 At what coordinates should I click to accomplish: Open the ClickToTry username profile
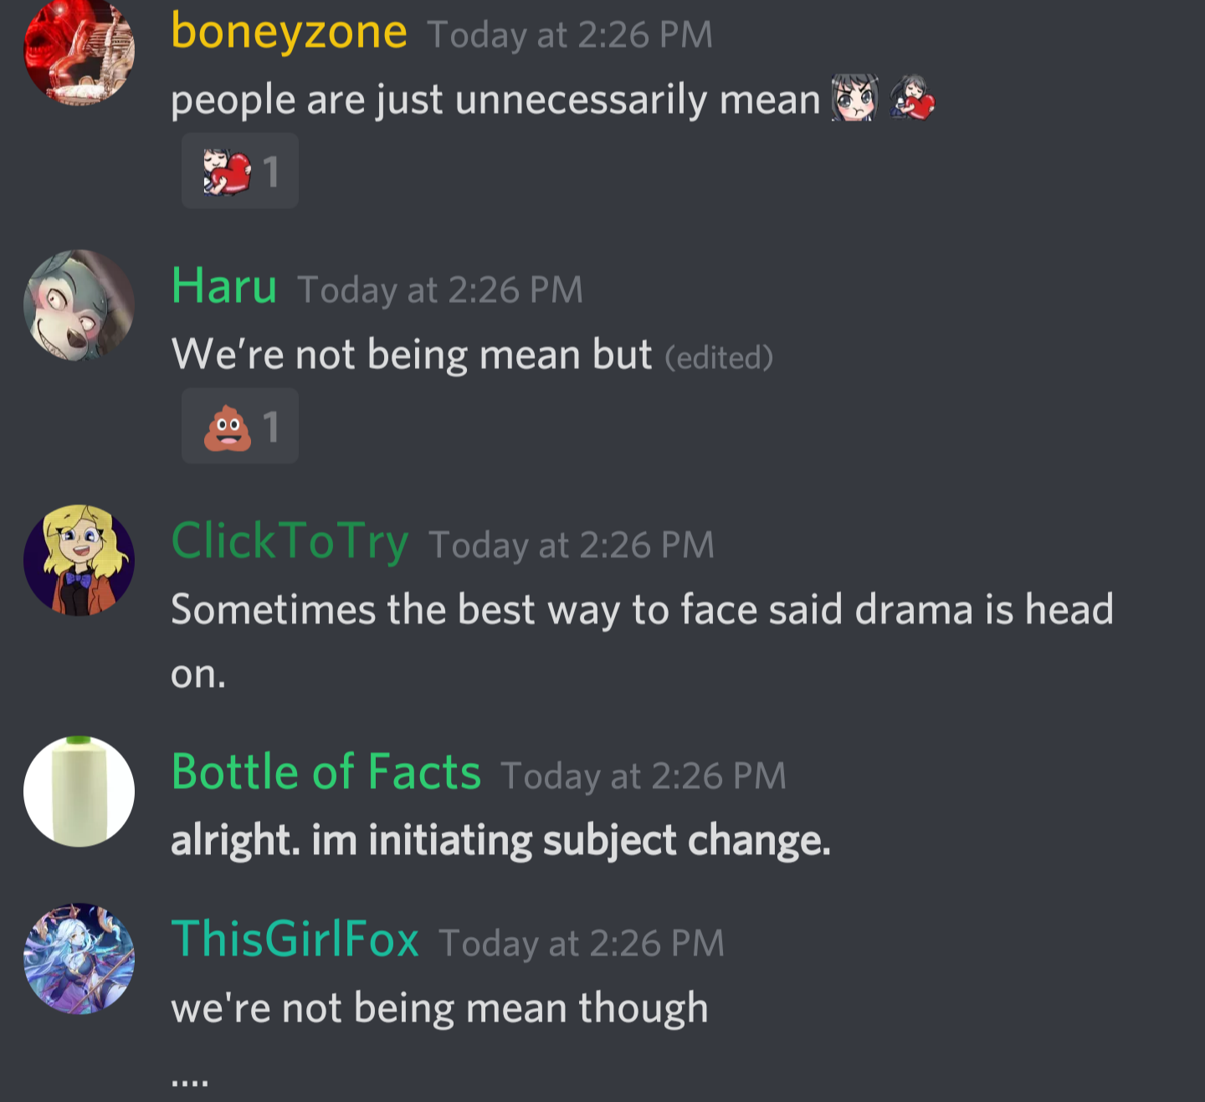point(290,541)
